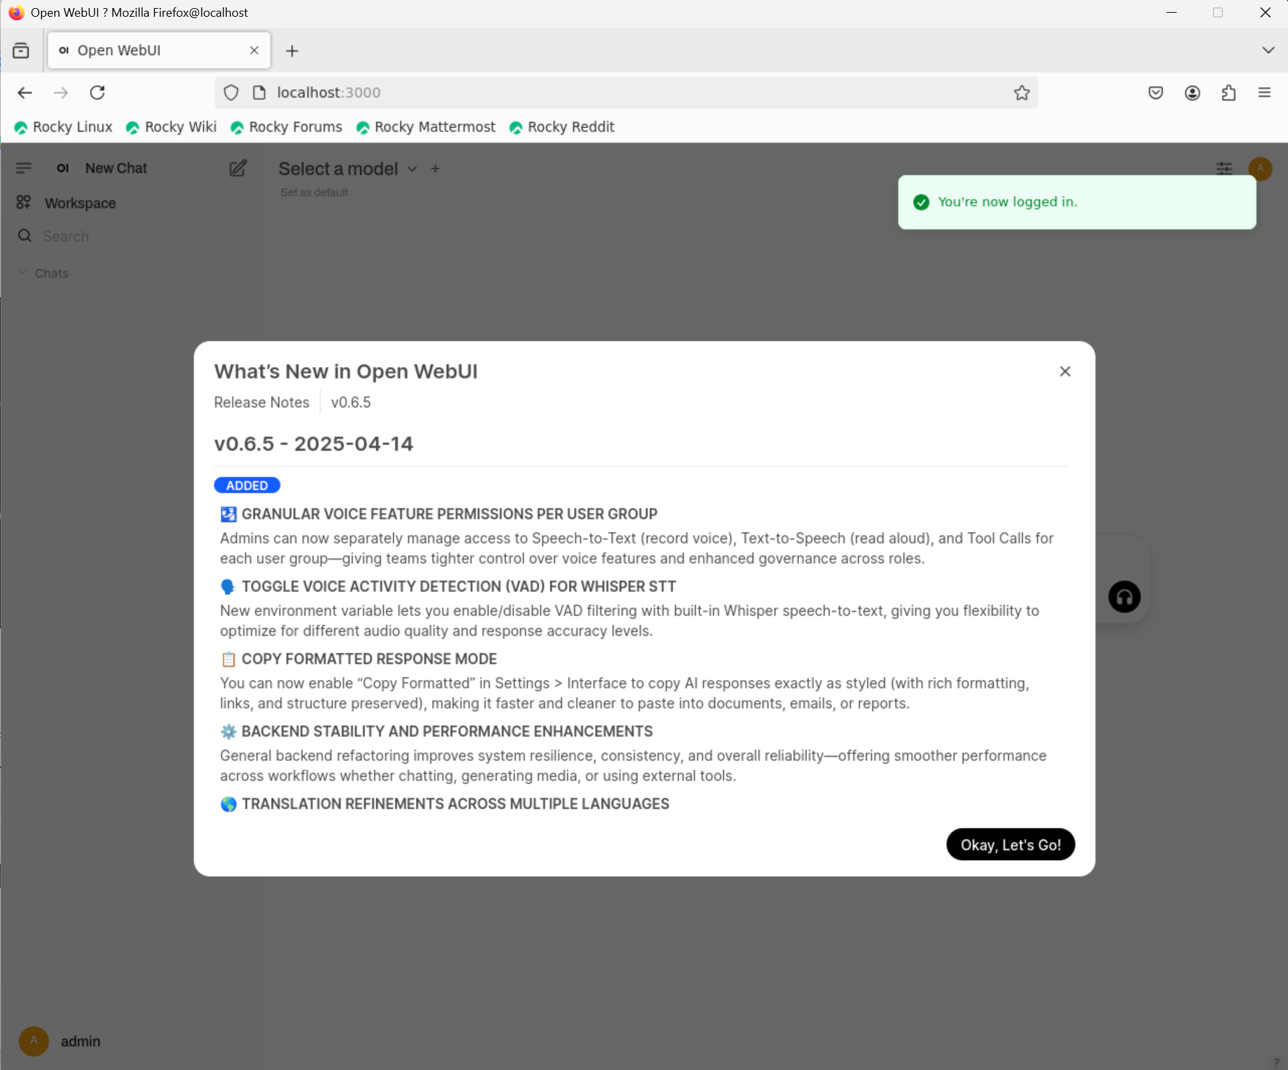Click the Set as default link
Image resolution: width=1288 pixels, height=1070 pixels.
click(x=314, y=193)
